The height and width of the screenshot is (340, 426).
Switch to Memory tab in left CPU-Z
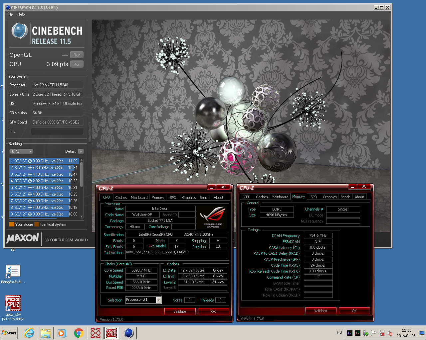[158, 198]
